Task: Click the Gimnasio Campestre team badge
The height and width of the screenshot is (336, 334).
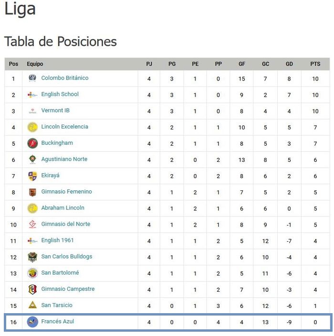Action: pyautogui.click(x=32, y=289)
